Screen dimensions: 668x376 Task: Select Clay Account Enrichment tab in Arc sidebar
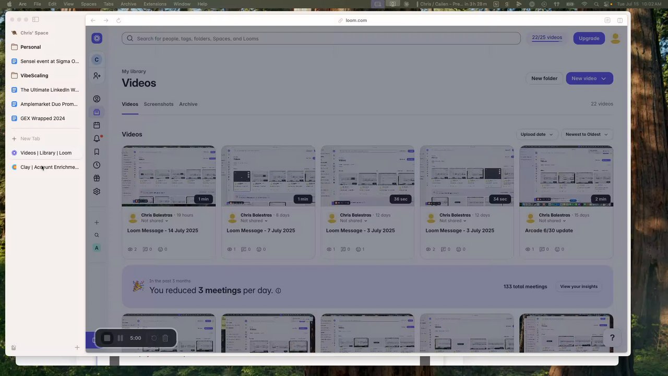45,167
